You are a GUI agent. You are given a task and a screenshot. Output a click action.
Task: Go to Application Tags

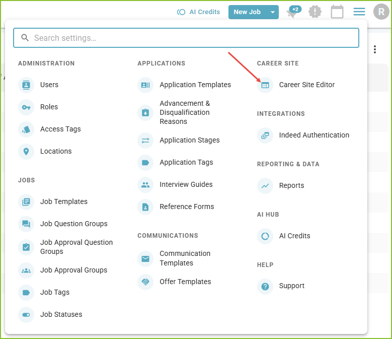[x=186, y=162]
